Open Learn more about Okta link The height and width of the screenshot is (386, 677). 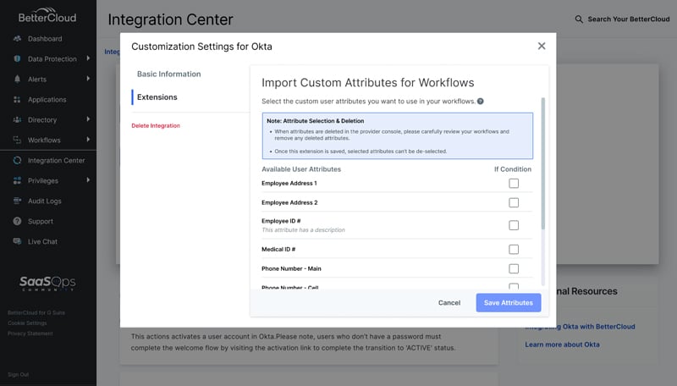pyautogui.click(x=562, y=345)
